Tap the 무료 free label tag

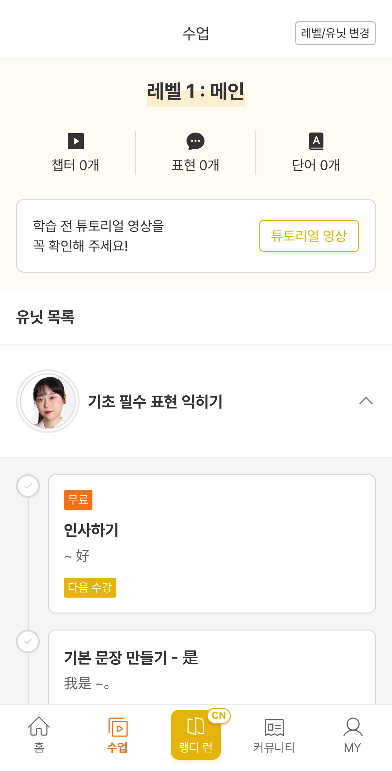pos(78,500)
